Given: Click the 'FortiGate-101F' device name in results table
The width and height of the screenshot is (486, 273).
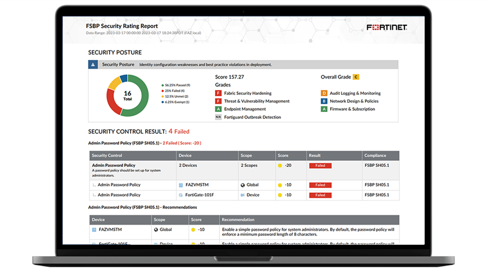Looking at the screenshot, I should 200,195.
